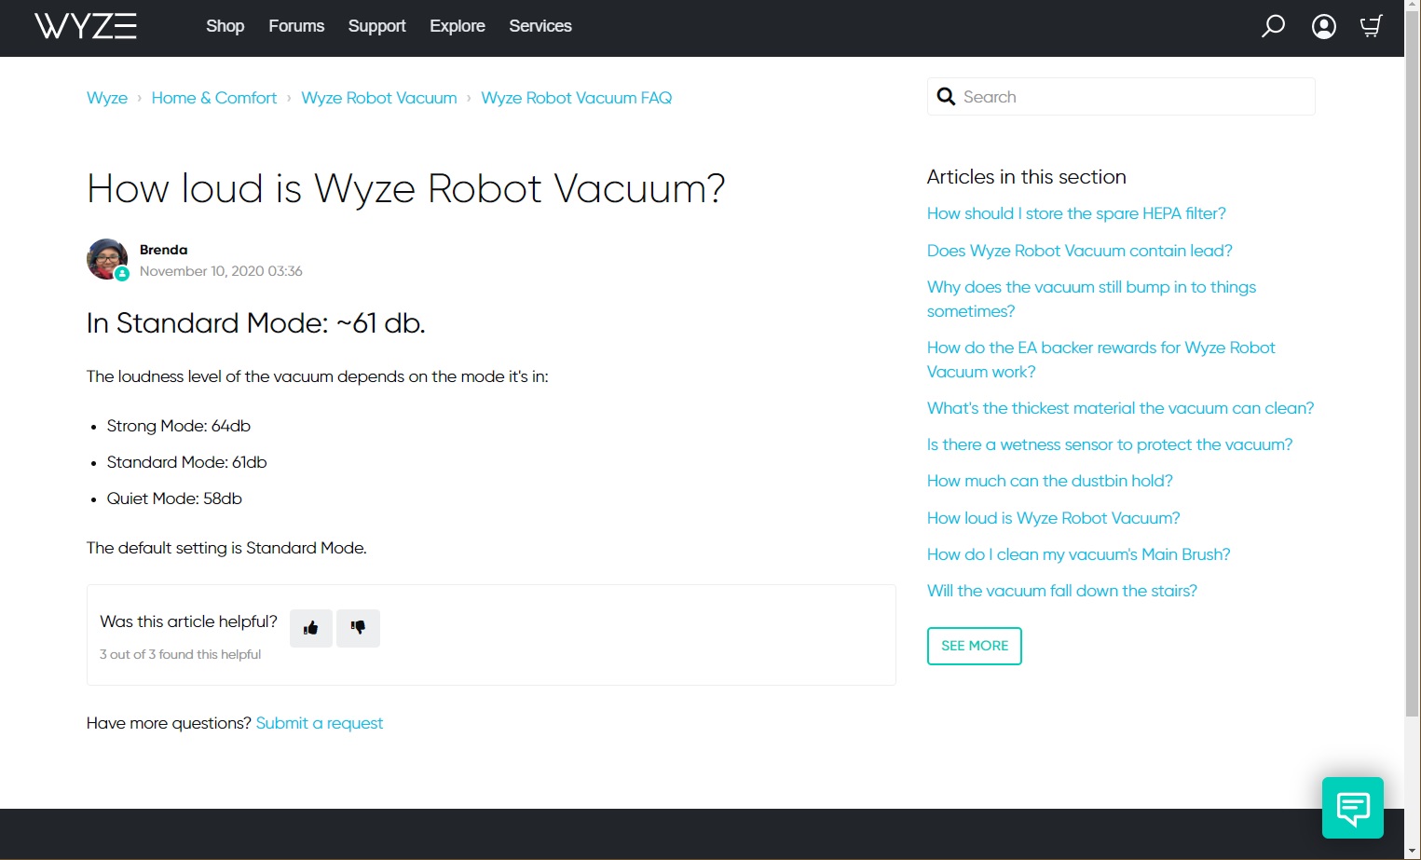Image resolution: width=1421 pixels, height=860 pixels.
Task: Open sidebar link 'How loud is Wyze Robot Vacuum?'
Action: 1054,518
